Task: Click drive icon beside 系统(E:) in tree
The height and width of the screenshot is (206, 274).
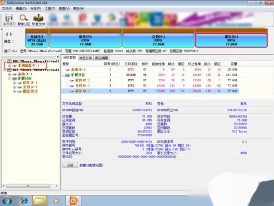Action: [14, 74]
